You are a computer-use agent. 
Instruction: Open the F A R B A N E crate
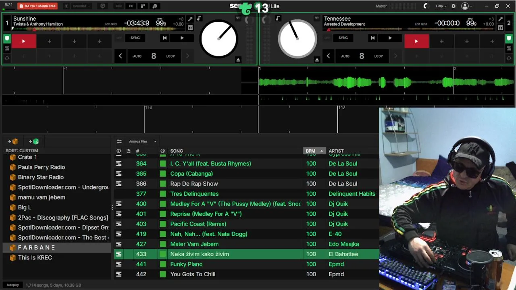click(x=56, y=248)
